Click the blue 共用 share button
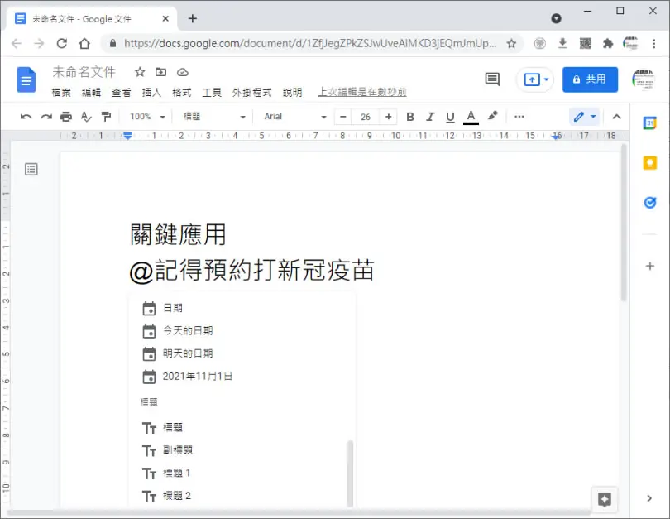This screenshot has width=670, height=519. pos(590,79)
